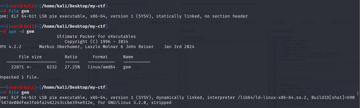Viewport: 360px width, 108px height.
Task: Enable the Reko decompiler checkbox
Action: [213, 22]
